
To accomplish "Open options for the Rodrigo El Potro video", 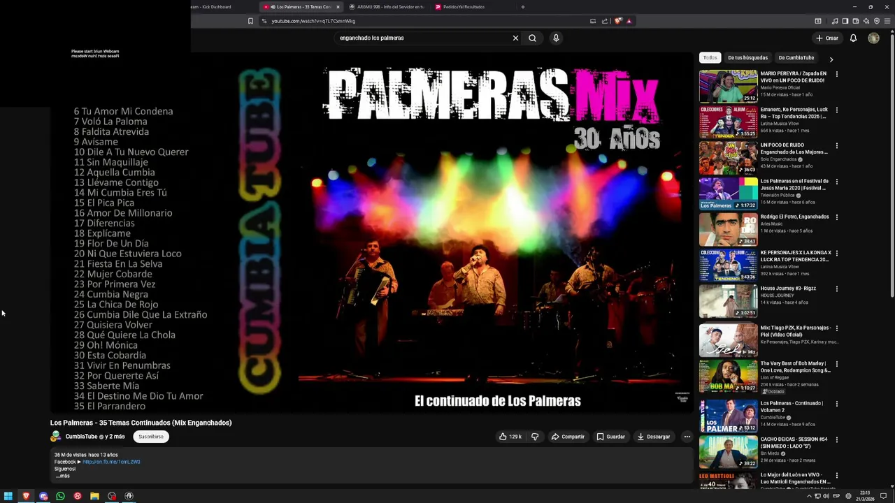I will pyautogui.click(x=836, y=217).
